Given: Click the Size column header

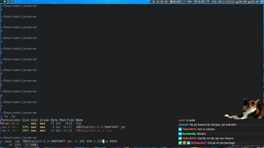Looking at the screenshot, I should coord(25,120).
